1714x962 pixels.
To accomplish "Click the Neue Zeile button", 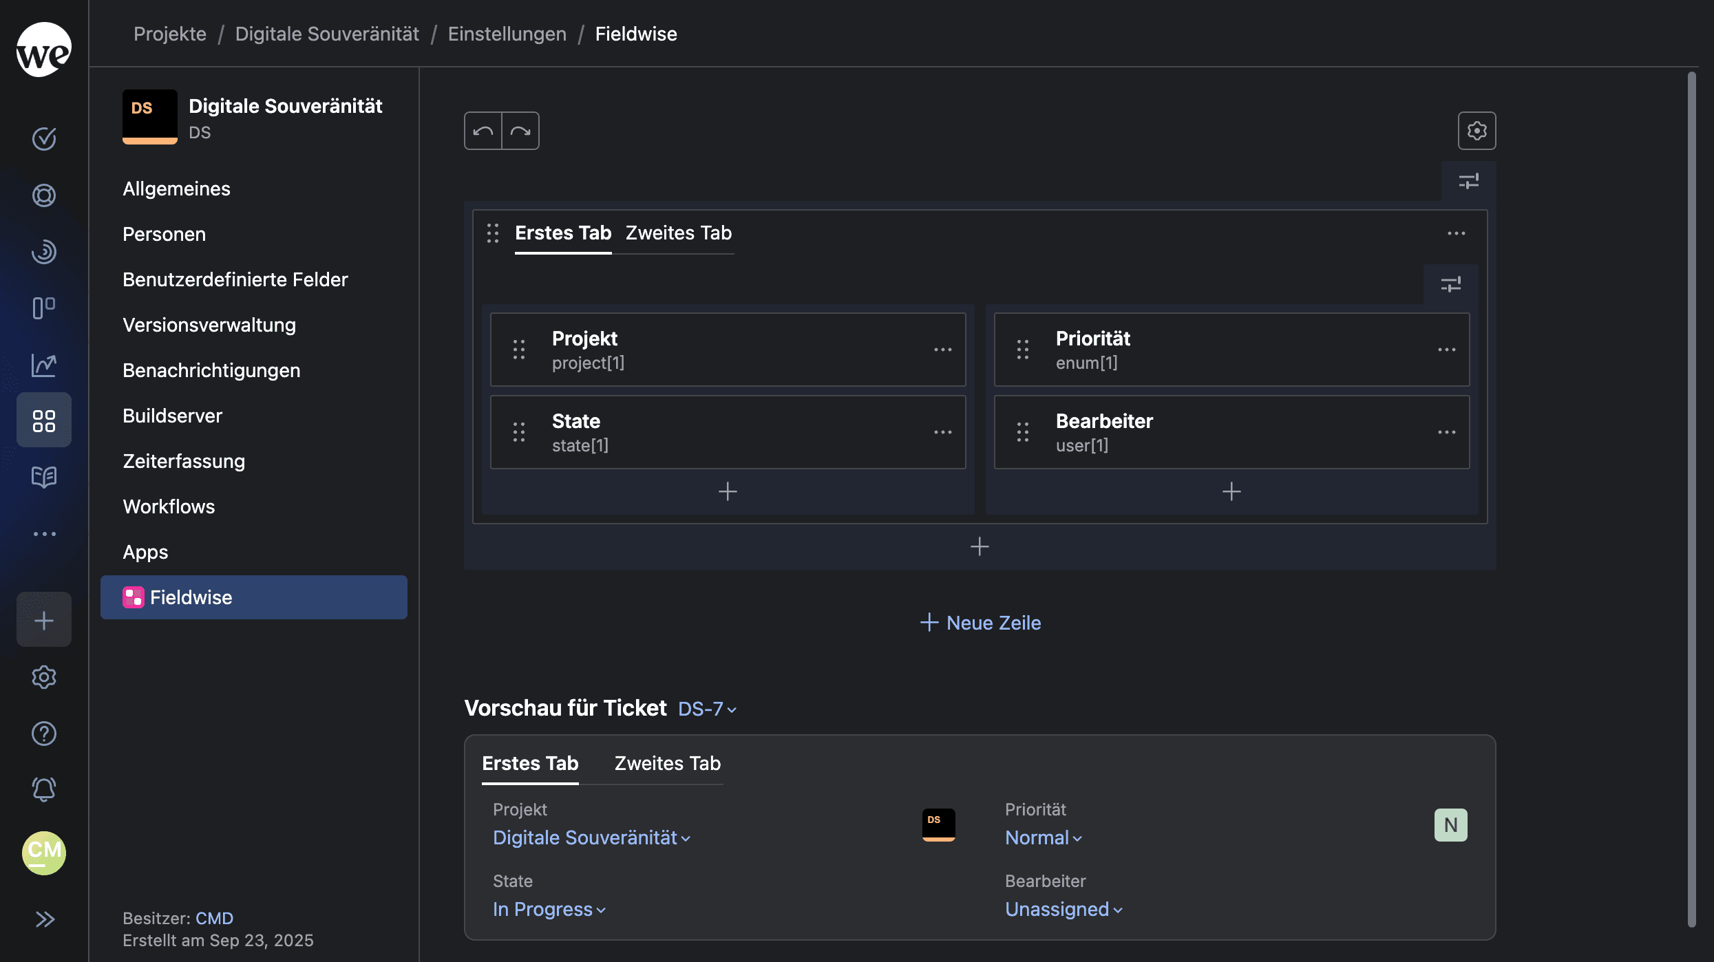I will [980, 623].
